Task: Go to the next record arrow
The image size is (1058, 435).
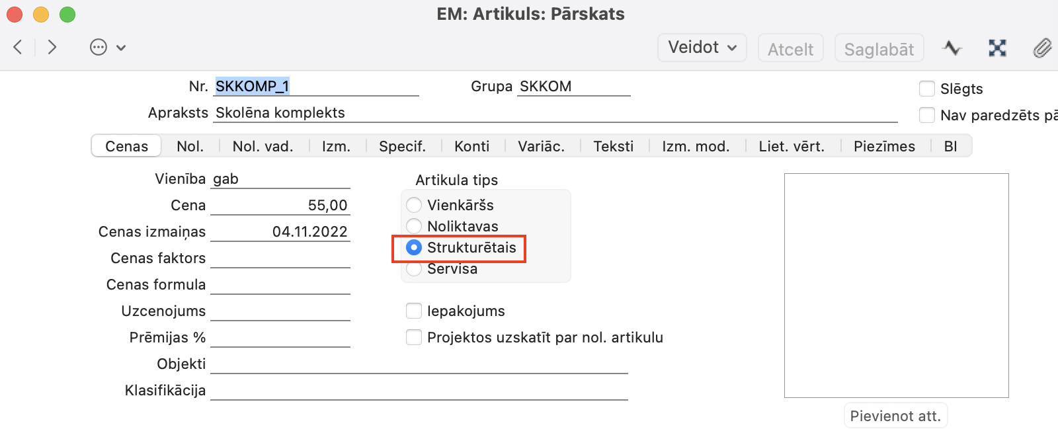Action: tap(52, 47)
